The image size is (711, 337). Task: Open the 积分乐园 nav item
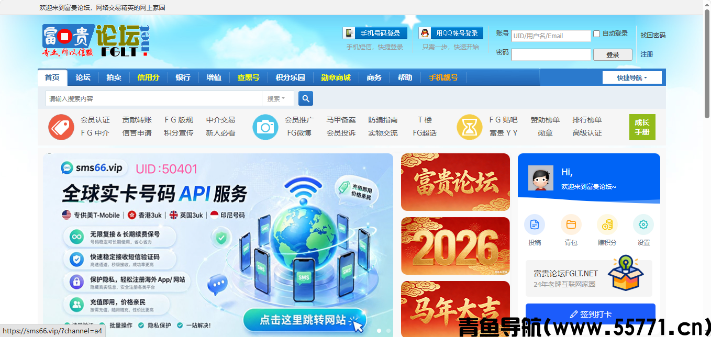[x=290, y=77]
